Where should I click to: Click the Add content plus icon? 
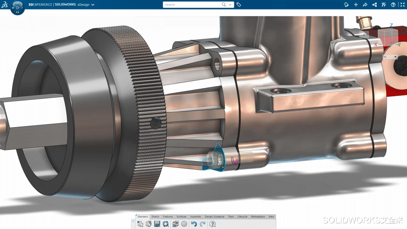click(x=356, y=5)
